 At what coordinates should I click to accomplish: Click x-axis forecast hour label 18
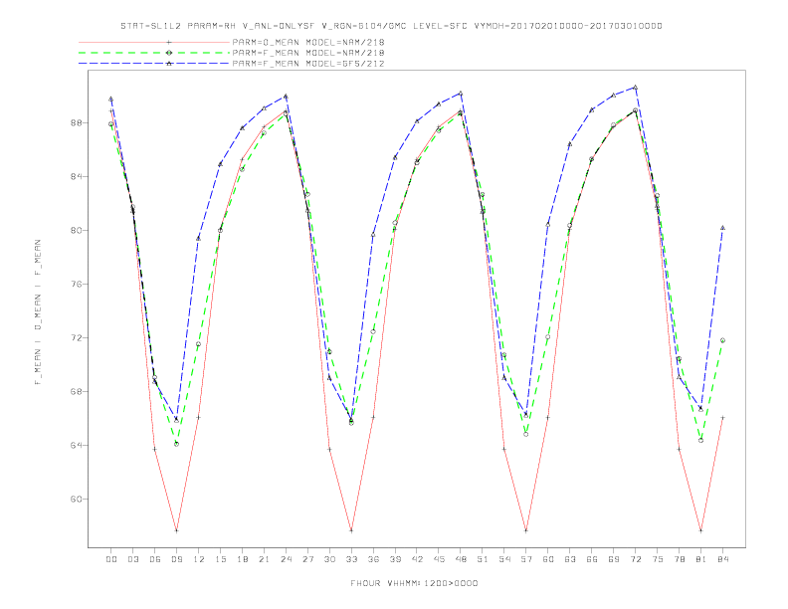242,559
